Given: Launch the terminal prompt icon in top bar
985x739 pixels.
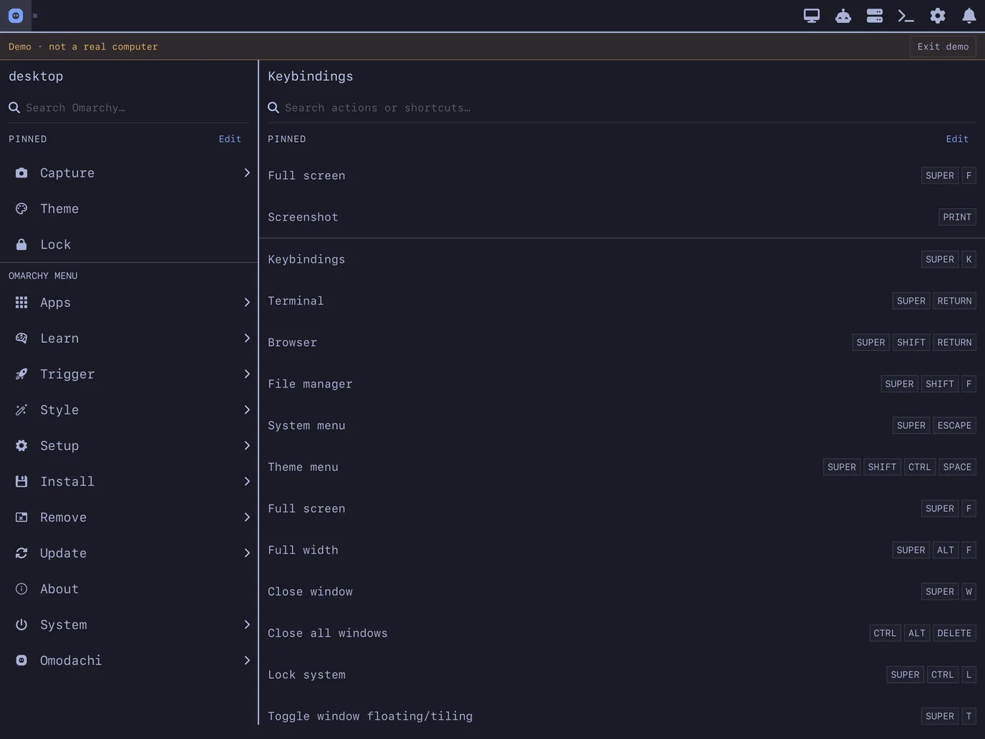Looking at the screenshot, I should [906, 16].
